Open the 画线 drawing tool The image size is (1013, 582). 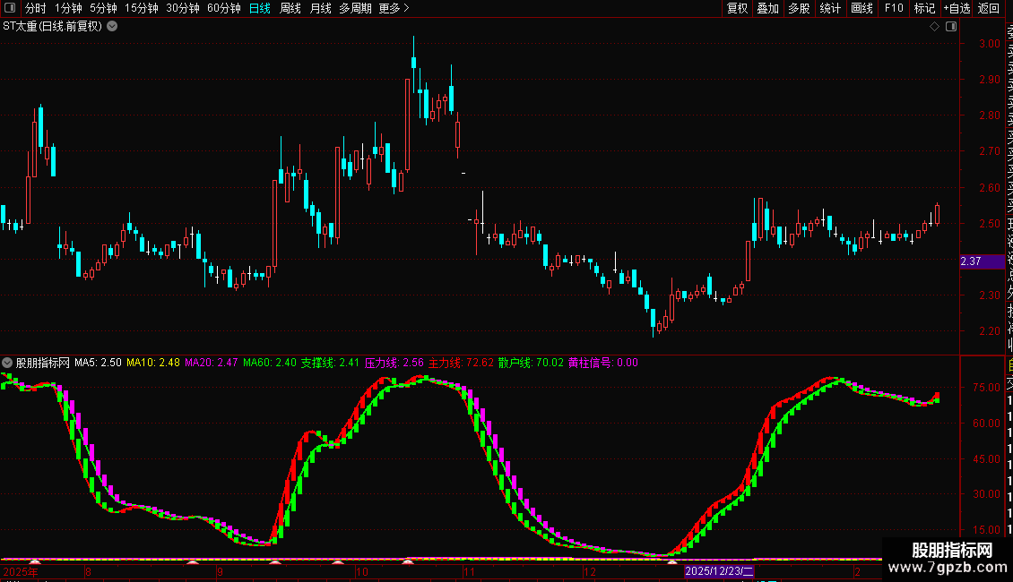click(x=861, y=8)
